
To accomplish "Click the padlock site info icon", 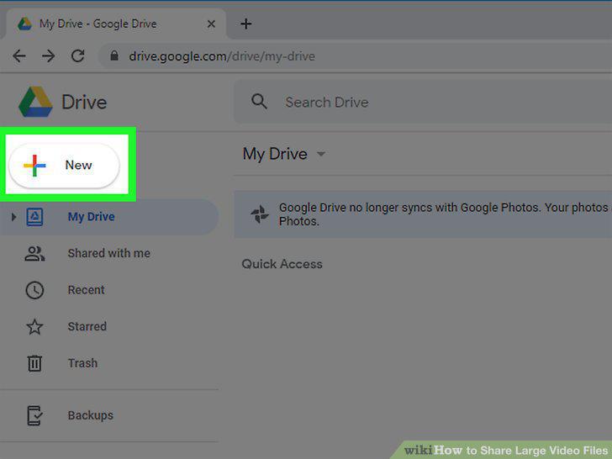I will pyautogui.click(x=114, y=55).
